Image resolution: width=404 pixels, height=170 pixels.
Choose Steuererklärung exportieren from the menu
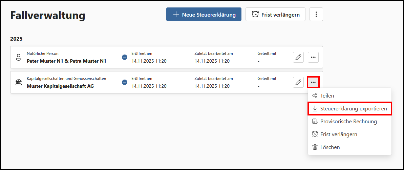[349, 109]
